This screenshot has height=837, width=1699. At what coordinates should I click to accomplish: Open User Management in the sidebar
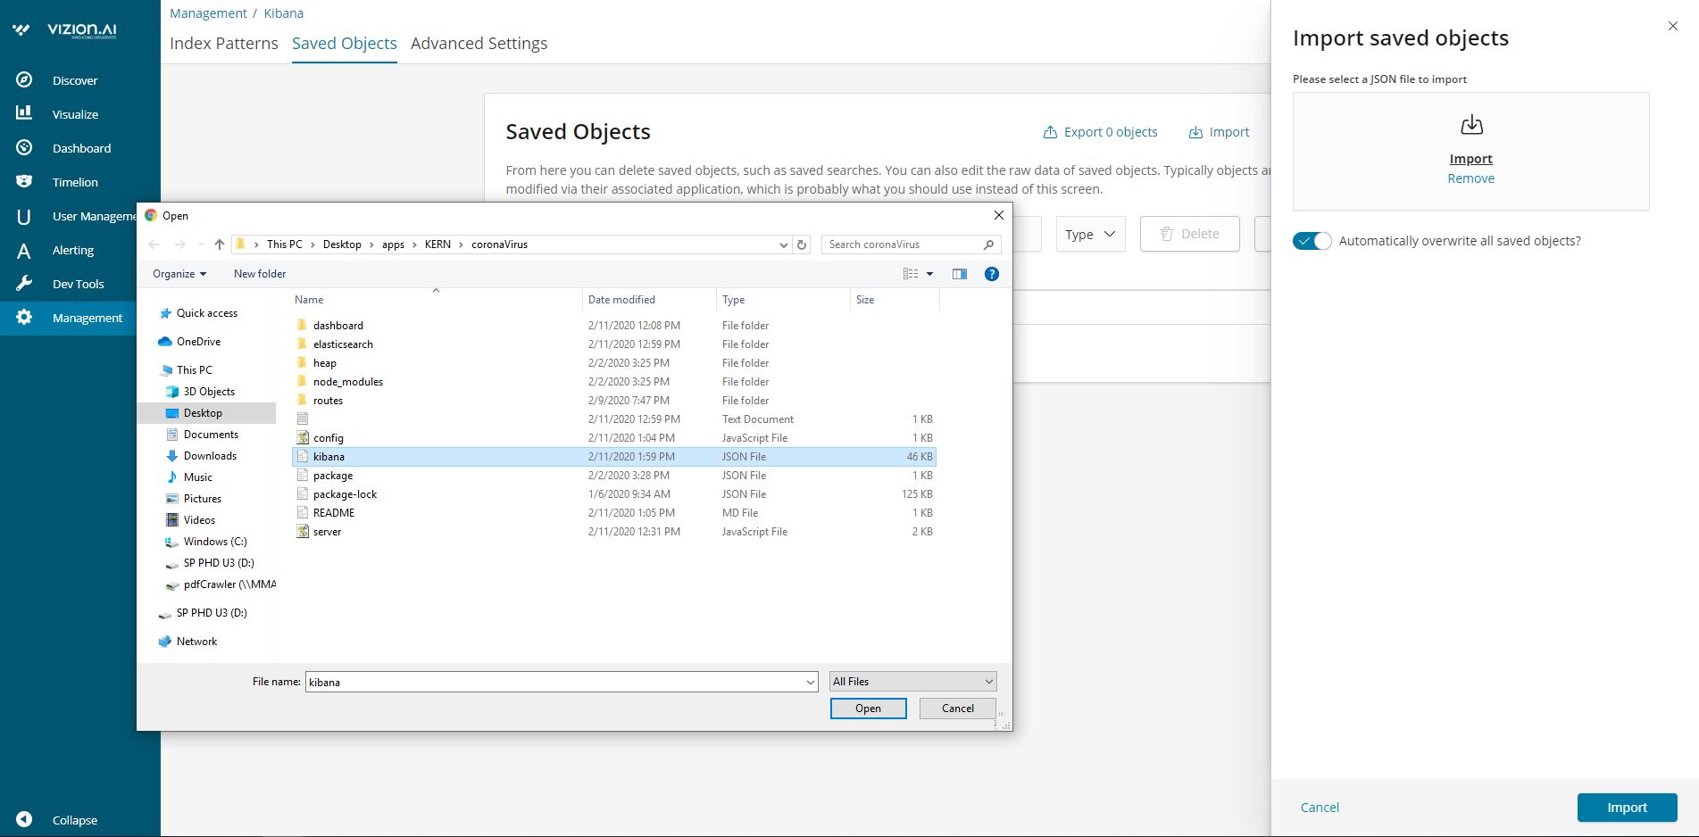click(93, 216)
